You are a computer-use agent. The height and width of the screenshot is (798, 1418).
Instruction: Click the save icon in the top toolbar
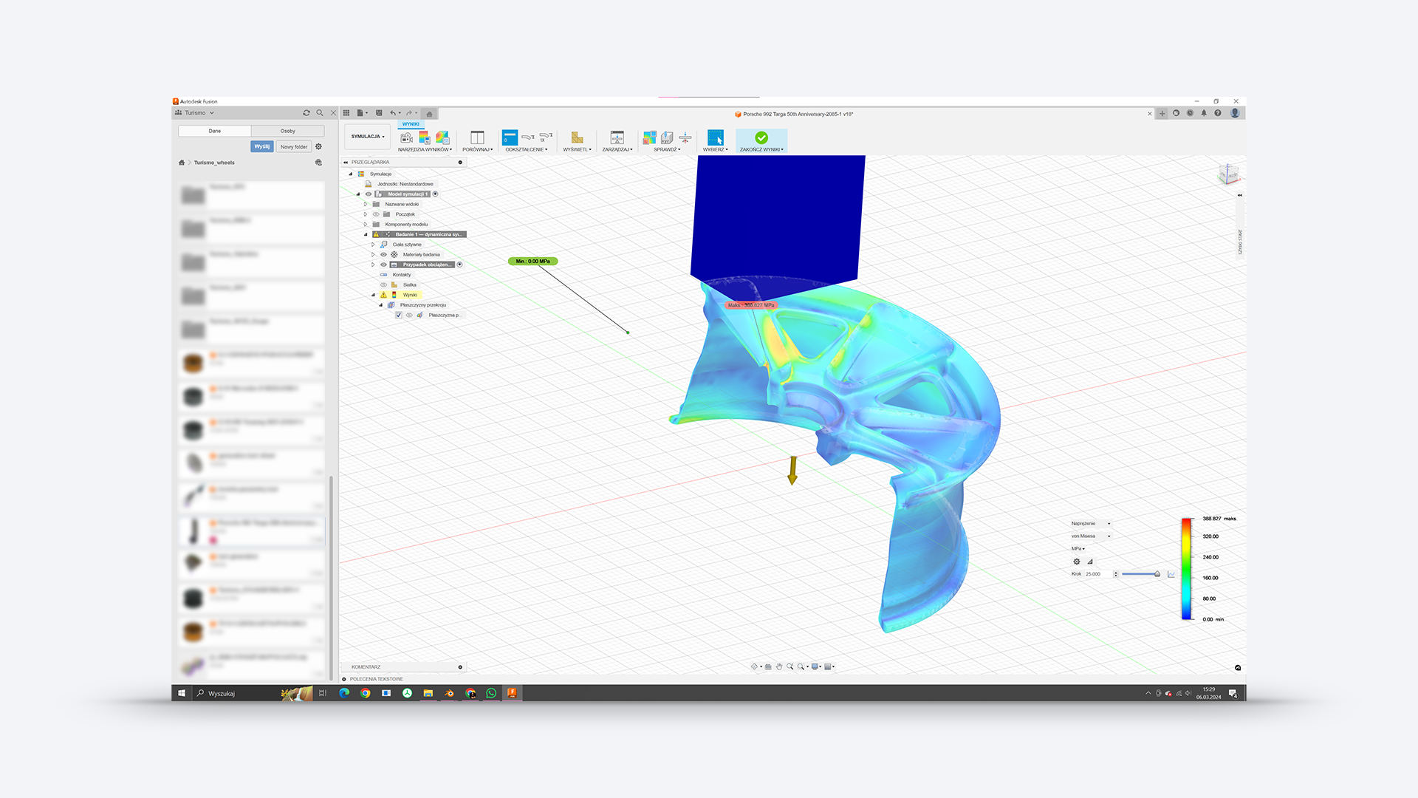(x=379, y=113)
